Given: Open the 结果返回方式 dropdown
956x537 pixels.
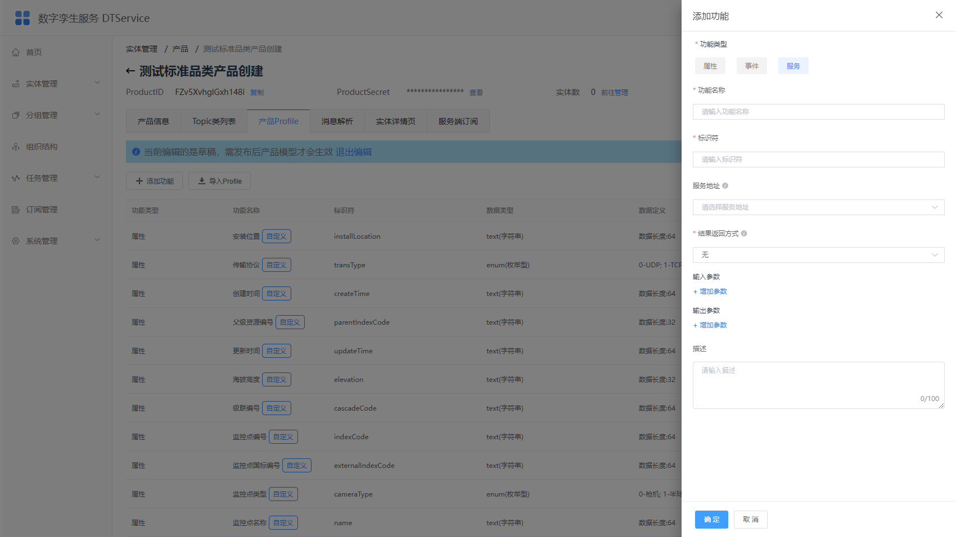Looking at the screenshot, I should (819, 255).
